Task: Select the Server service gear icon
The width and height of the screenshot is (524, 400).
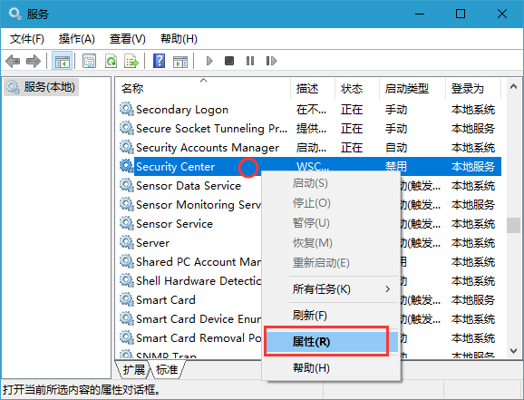Action: pos(127,242)
